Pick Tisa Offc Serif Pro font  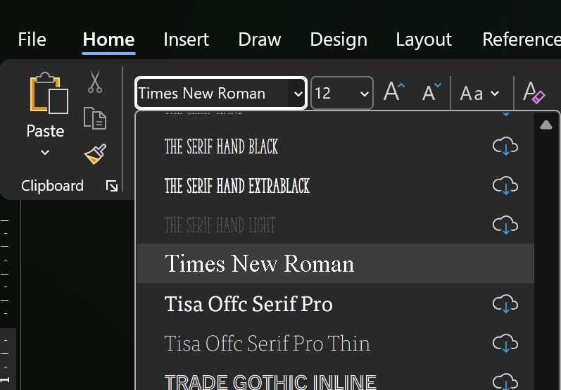[336, 304]
